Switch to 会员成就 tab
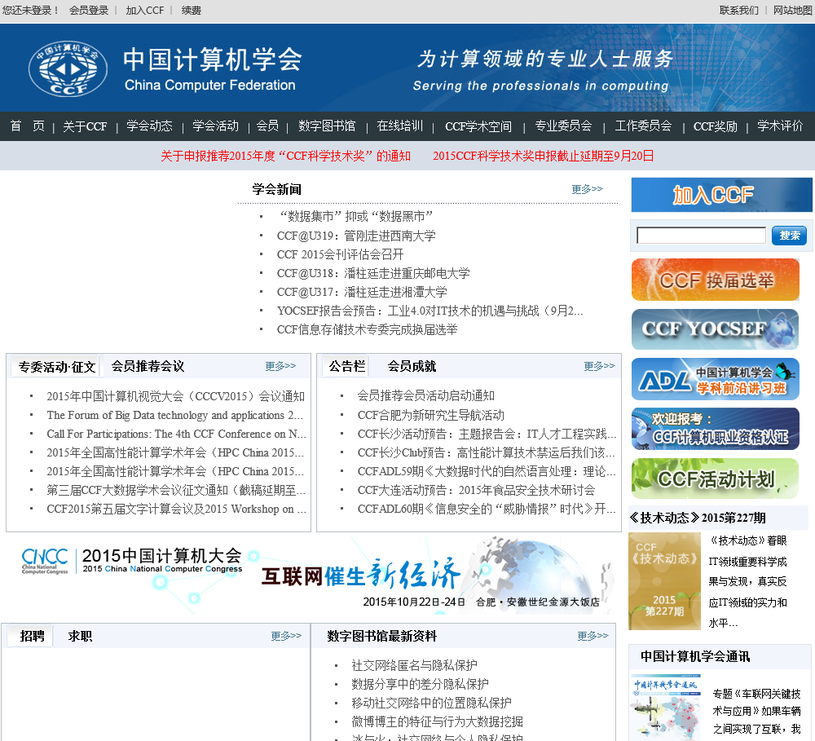The width and height of the screenshot is (815, 741). 412,366
